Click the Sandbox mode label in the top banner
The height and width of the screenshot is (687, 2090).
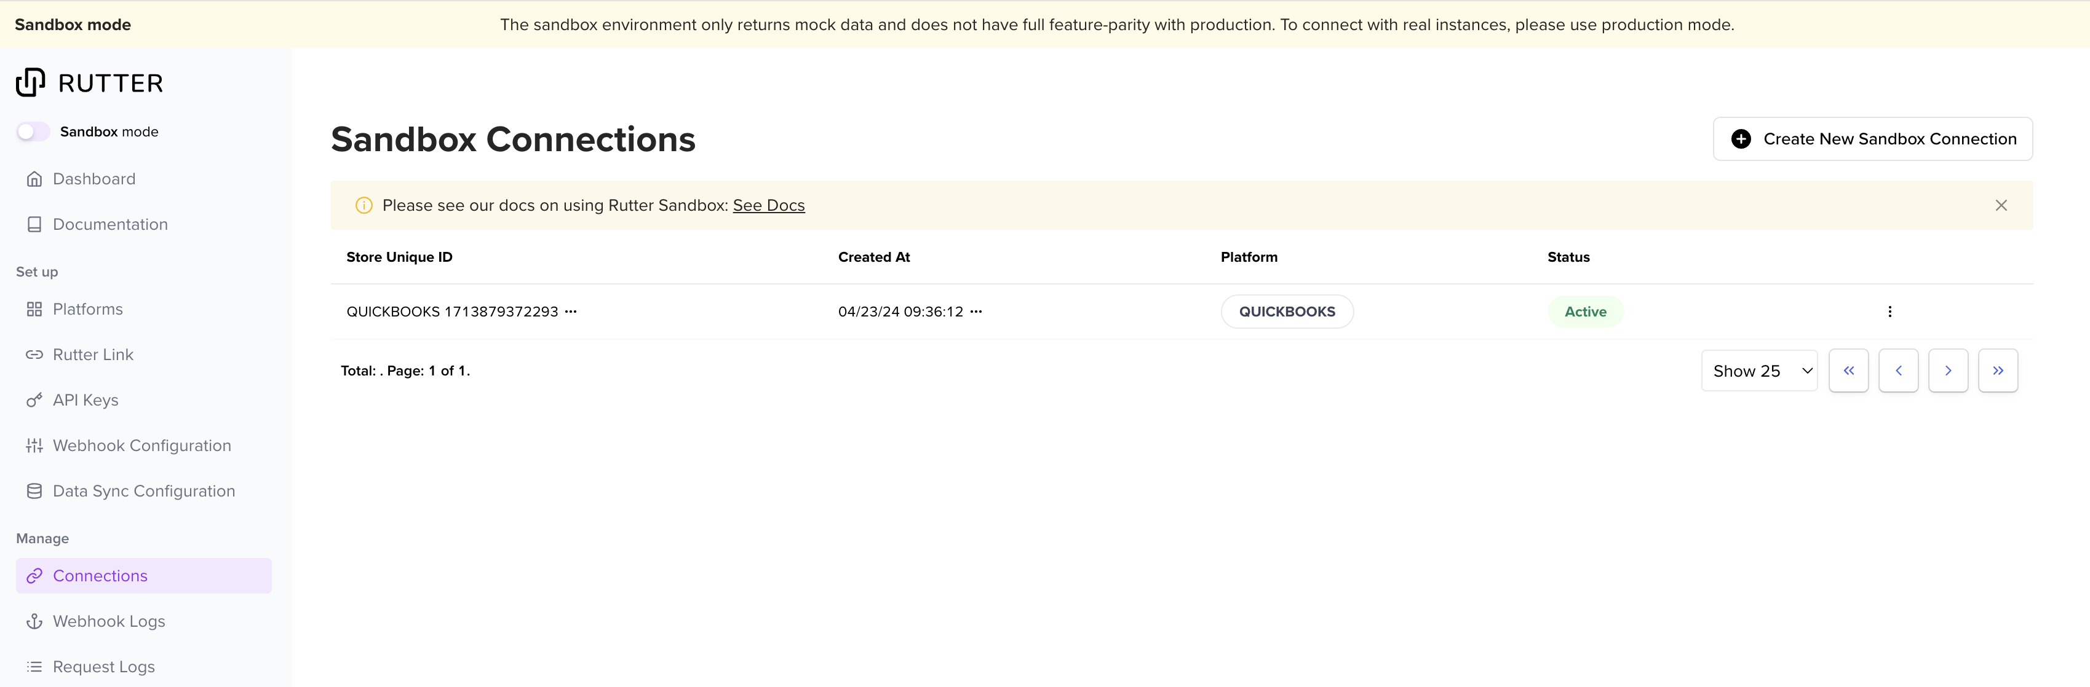(72, 25)
